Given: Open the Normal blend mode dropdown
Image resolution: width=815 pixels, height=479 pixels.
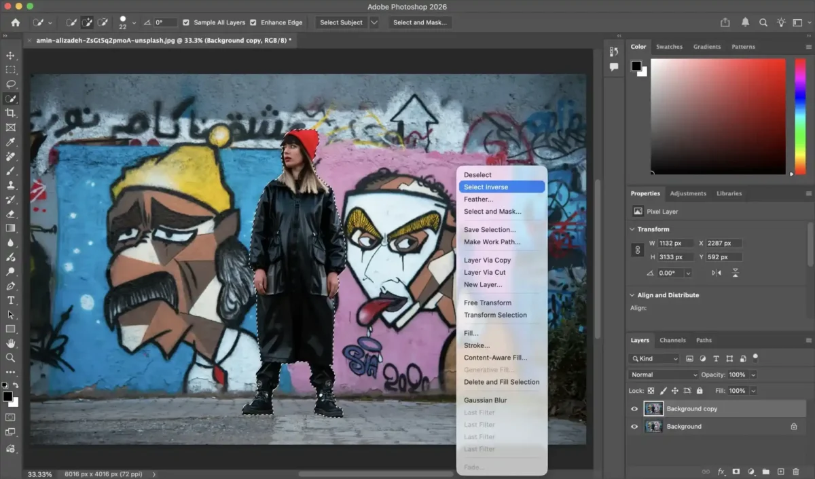Looking at the screenshot, I should [x=663, y=375].
